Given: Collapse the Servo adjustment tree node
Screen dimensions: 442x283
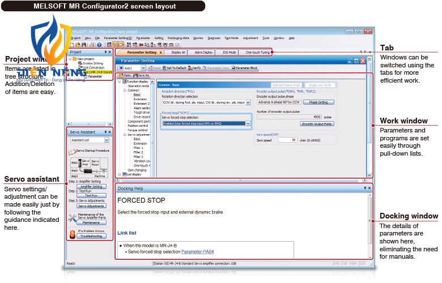Looking at the screenshot, I should pos(125,135).
